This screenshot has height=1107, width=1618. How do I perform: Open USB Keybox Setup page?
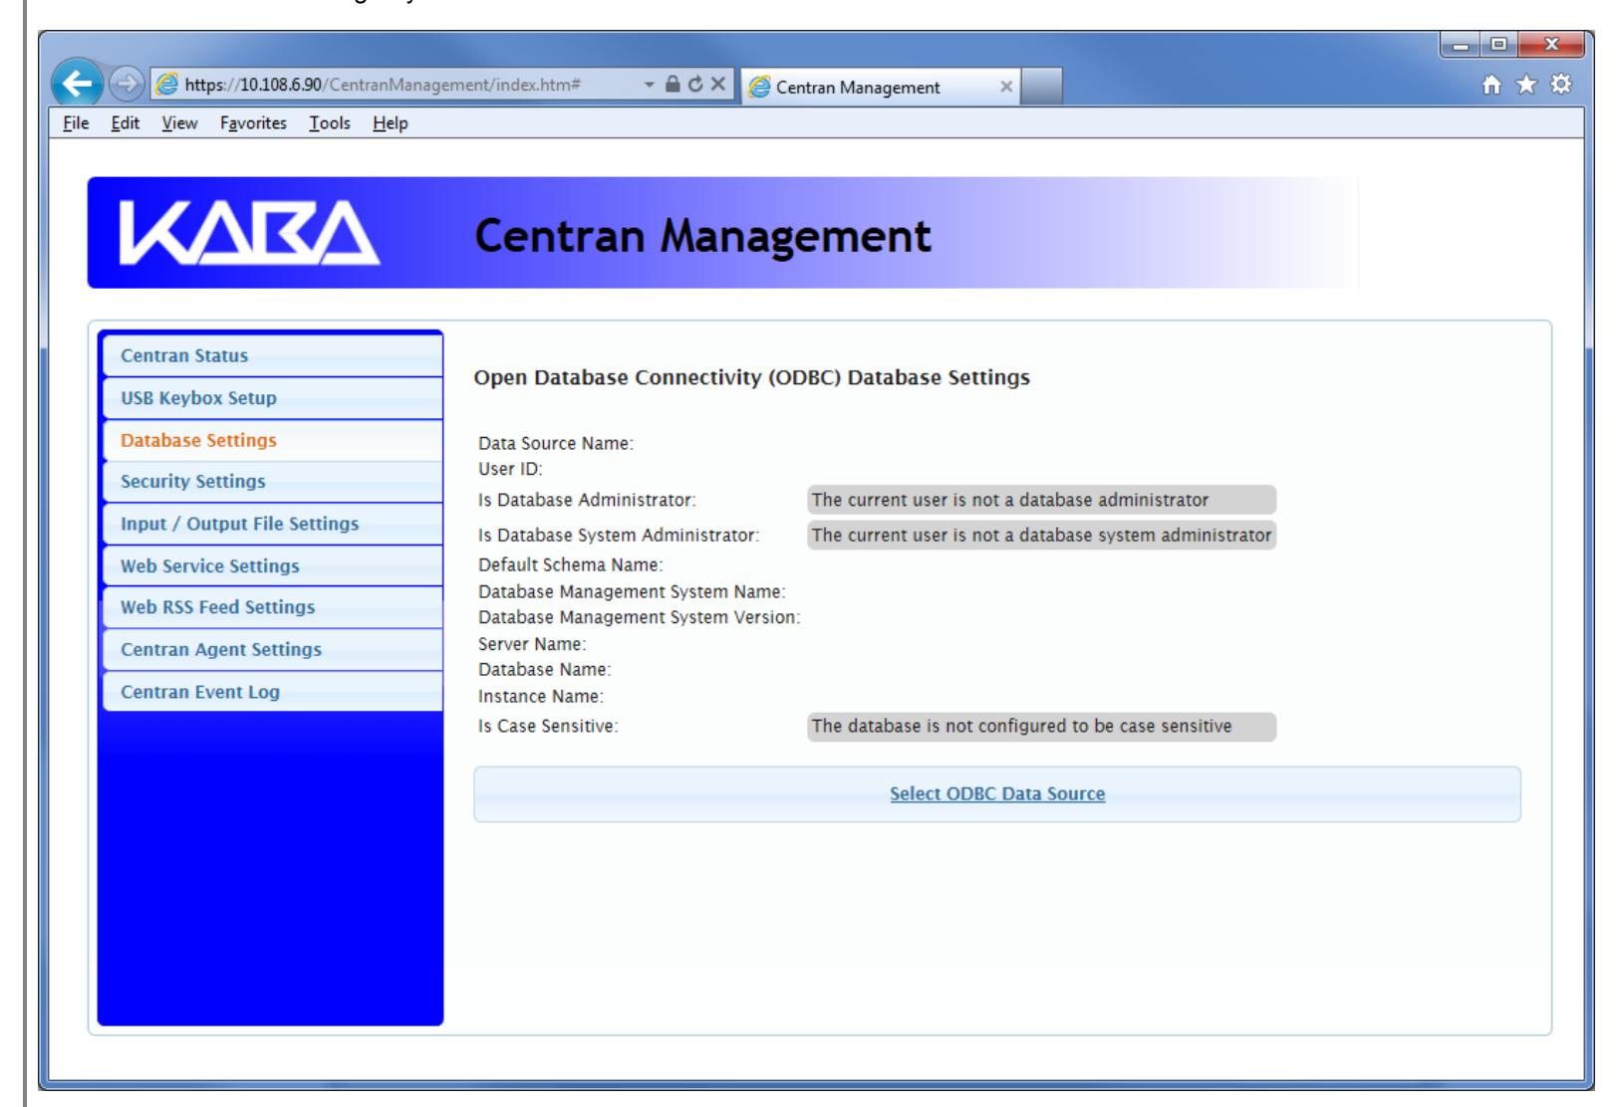272,398
